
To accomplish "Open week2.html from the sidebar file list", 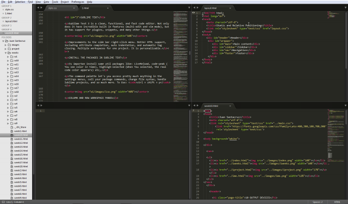I will (21, 170).
